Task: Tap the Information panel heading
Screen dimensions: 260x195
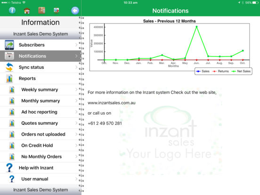Action: point(41,23)
